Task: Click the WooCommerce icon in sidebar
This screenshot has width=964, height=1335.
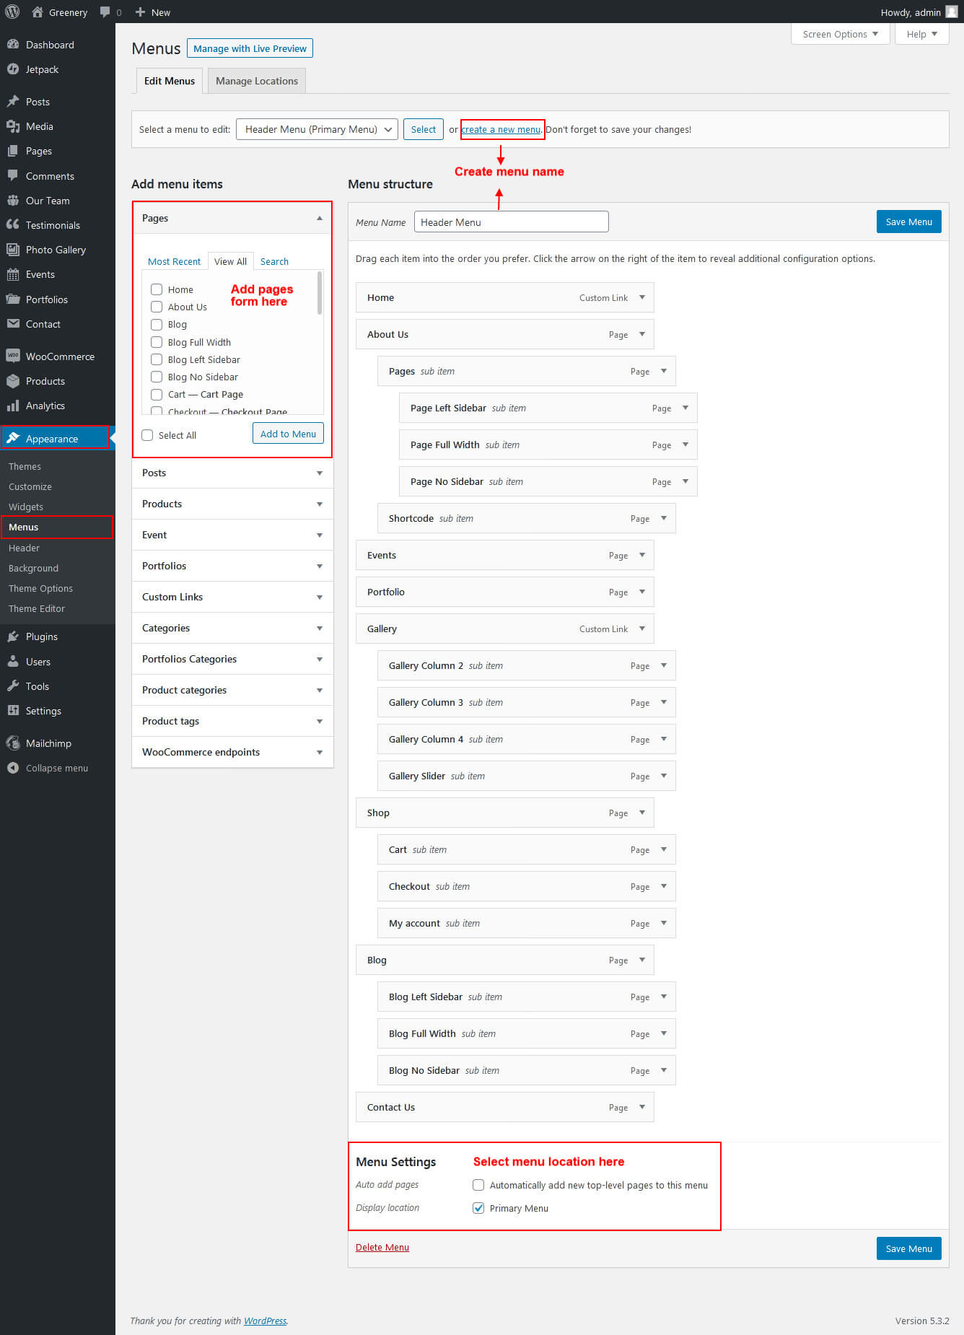Action: [x=12, y=356]
